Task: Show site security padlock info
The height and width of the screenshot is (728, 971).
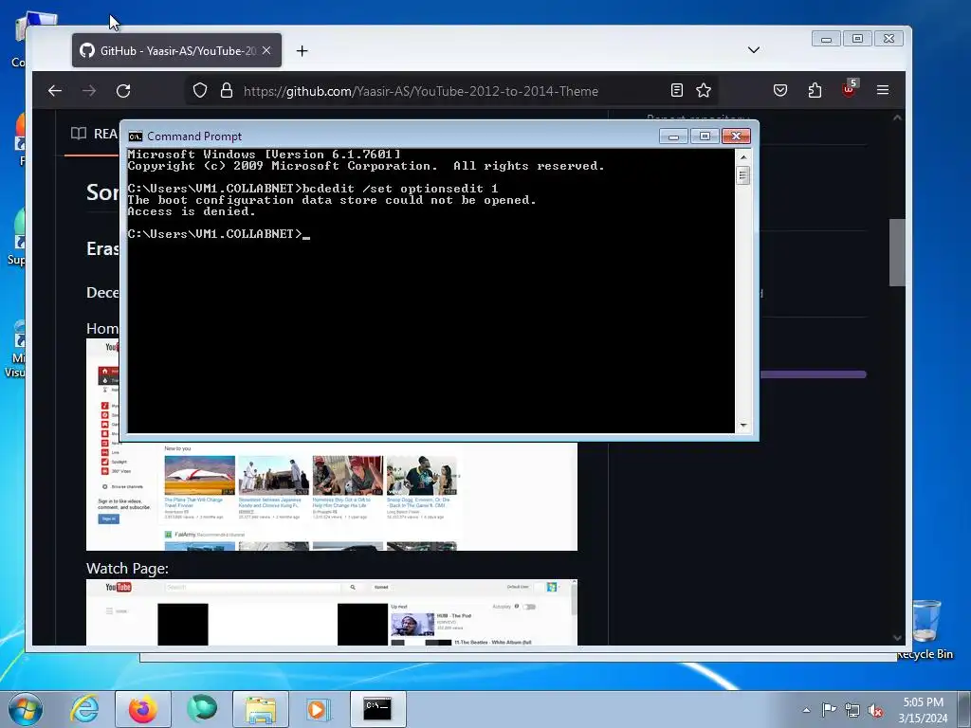Action: (227, 90)
